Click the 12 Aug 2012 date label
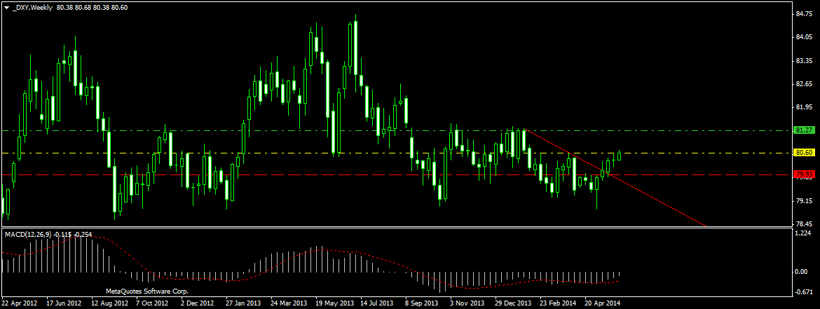The height and width of the screenshot is (309, 820). [x=109, y=303]
